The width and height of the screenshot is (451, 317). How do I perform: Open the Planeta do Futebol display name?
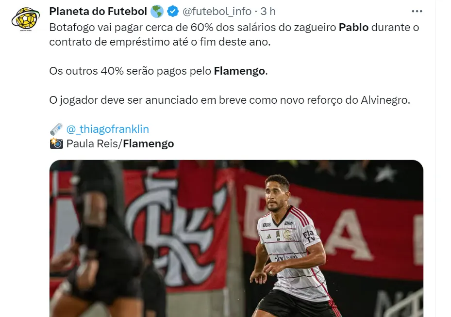98,12
